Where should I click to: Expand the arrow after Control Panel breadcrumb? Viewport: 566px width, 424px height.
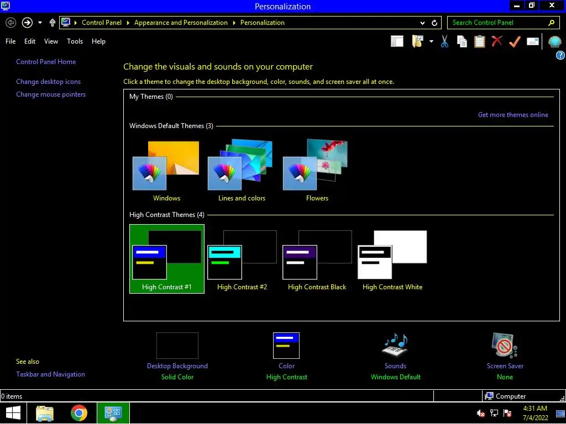pyautogui.click(x=128, y=23)
